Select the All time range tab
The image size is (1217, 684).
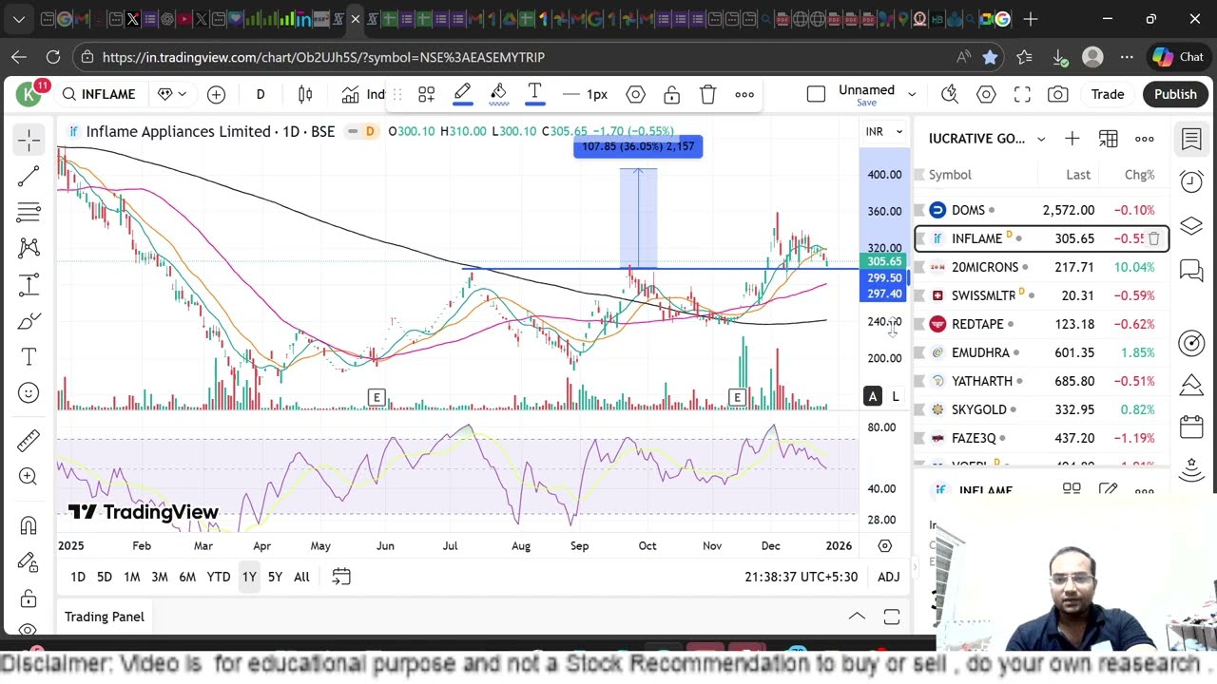301,577
